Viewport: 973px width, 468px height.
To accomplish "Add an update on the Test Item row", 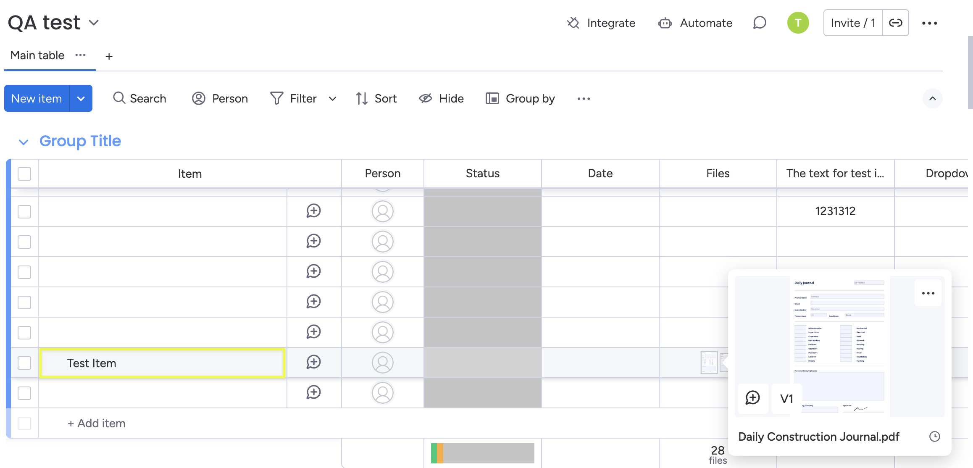I will 313,362.
